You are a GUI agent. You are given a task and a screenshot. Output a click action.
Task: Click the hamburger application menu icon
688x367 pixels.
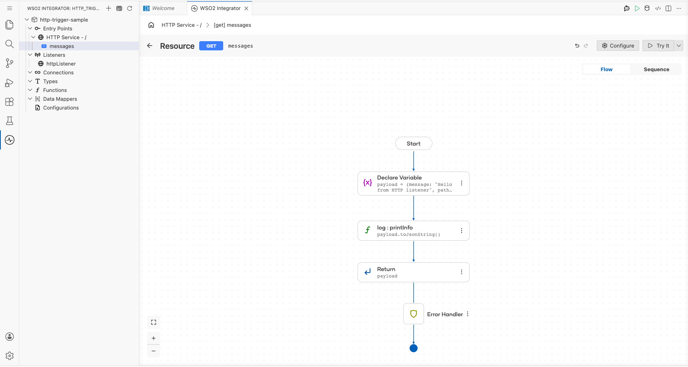[x=10, y=8]
